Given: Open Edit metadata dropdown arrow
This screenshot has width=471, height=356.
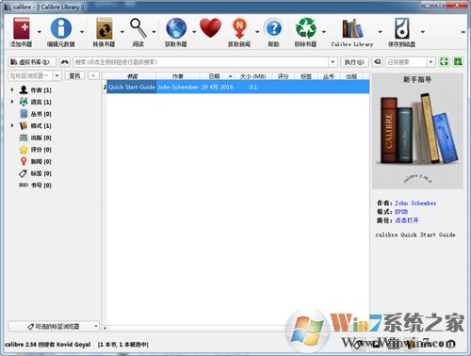Looking at the screenshot, I should pyautogui.click(x=82, y=32).
